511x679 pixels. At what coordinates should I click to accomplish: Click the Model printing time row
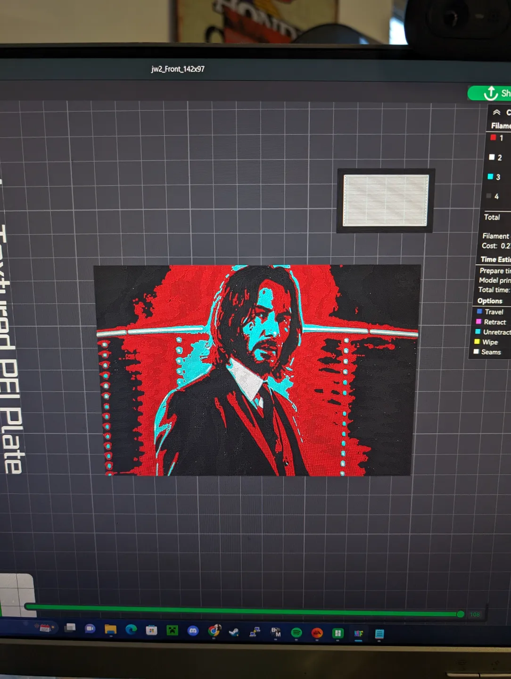pyautogui.click(x=495, y=280)
